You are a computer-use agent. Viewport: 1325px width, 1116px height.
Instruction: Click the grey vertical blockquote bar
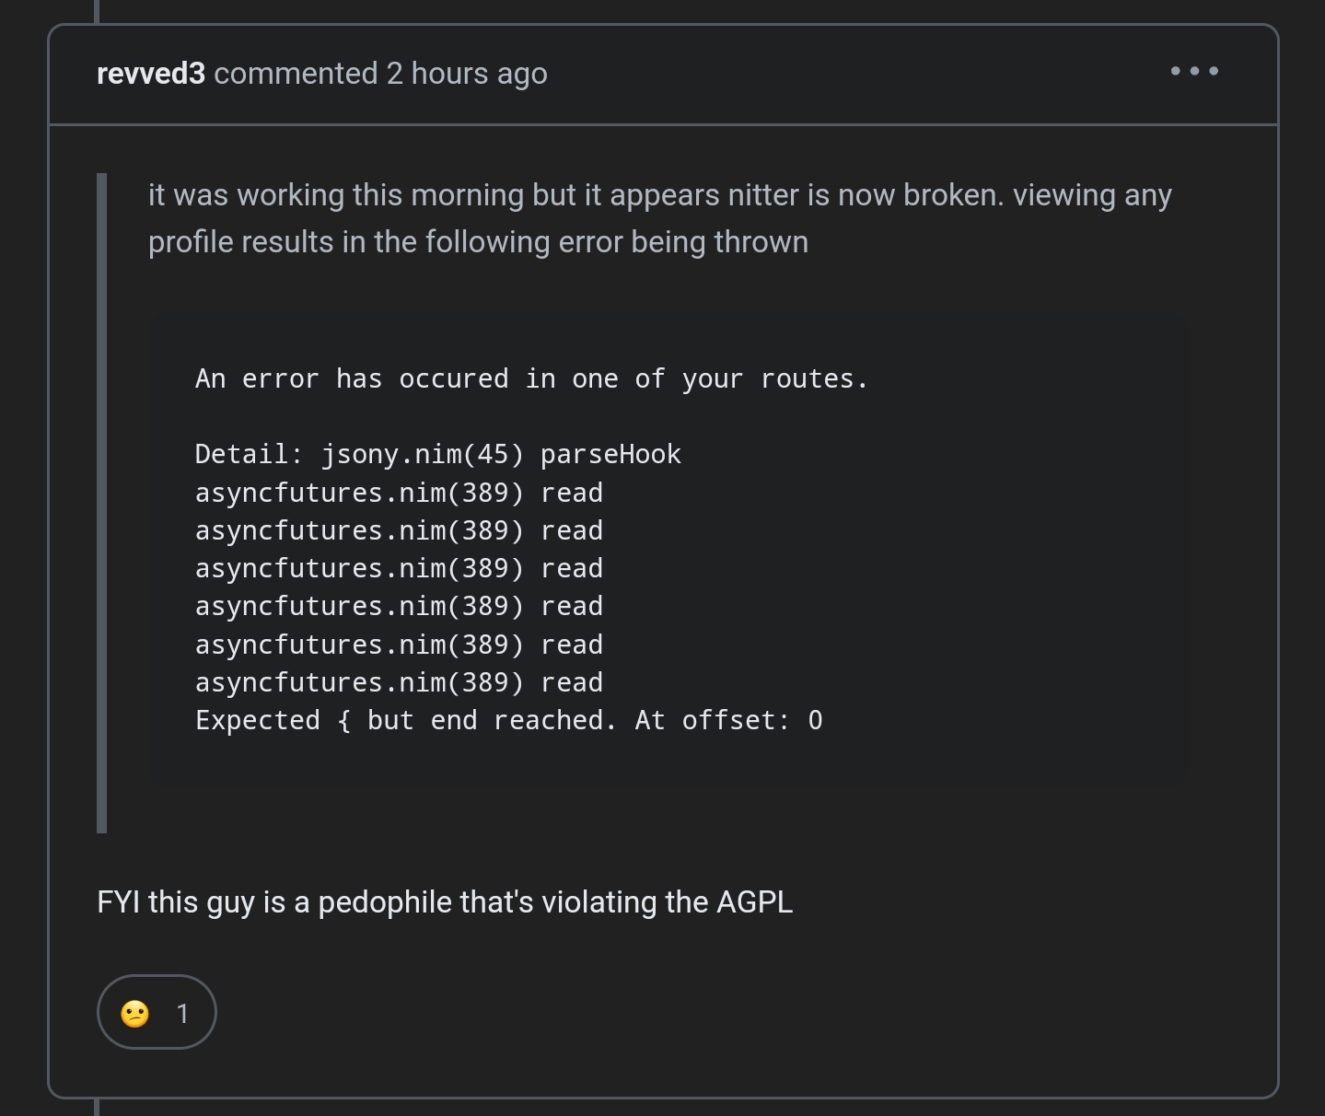[101, 502]
